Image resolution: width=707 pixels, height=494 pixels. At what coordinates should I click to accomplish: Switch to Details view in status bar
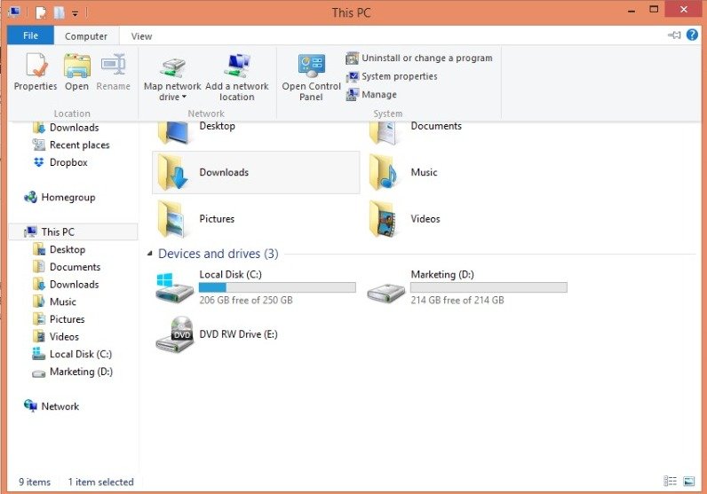[671, 482]
